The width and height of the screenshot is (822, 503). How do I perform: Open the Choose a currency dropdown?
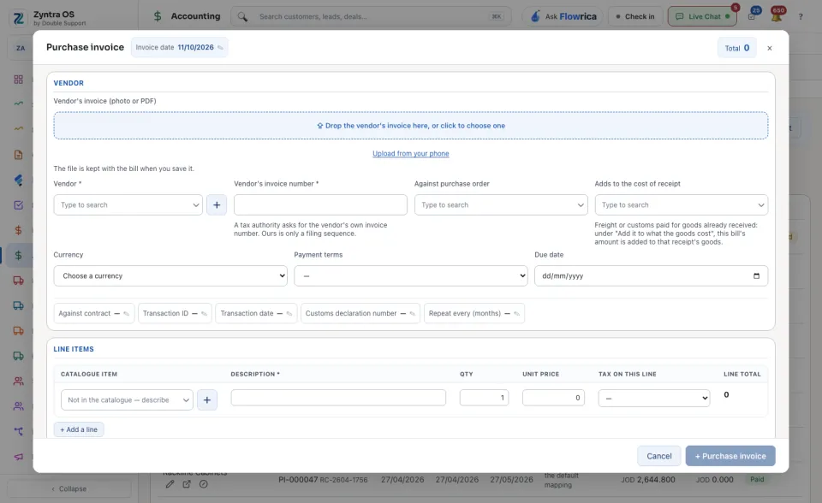tap(170, 276)
